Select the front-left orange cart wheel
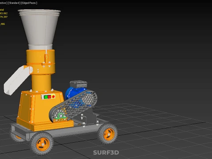Viewport: 212px width, 159px height. [42, 144]
